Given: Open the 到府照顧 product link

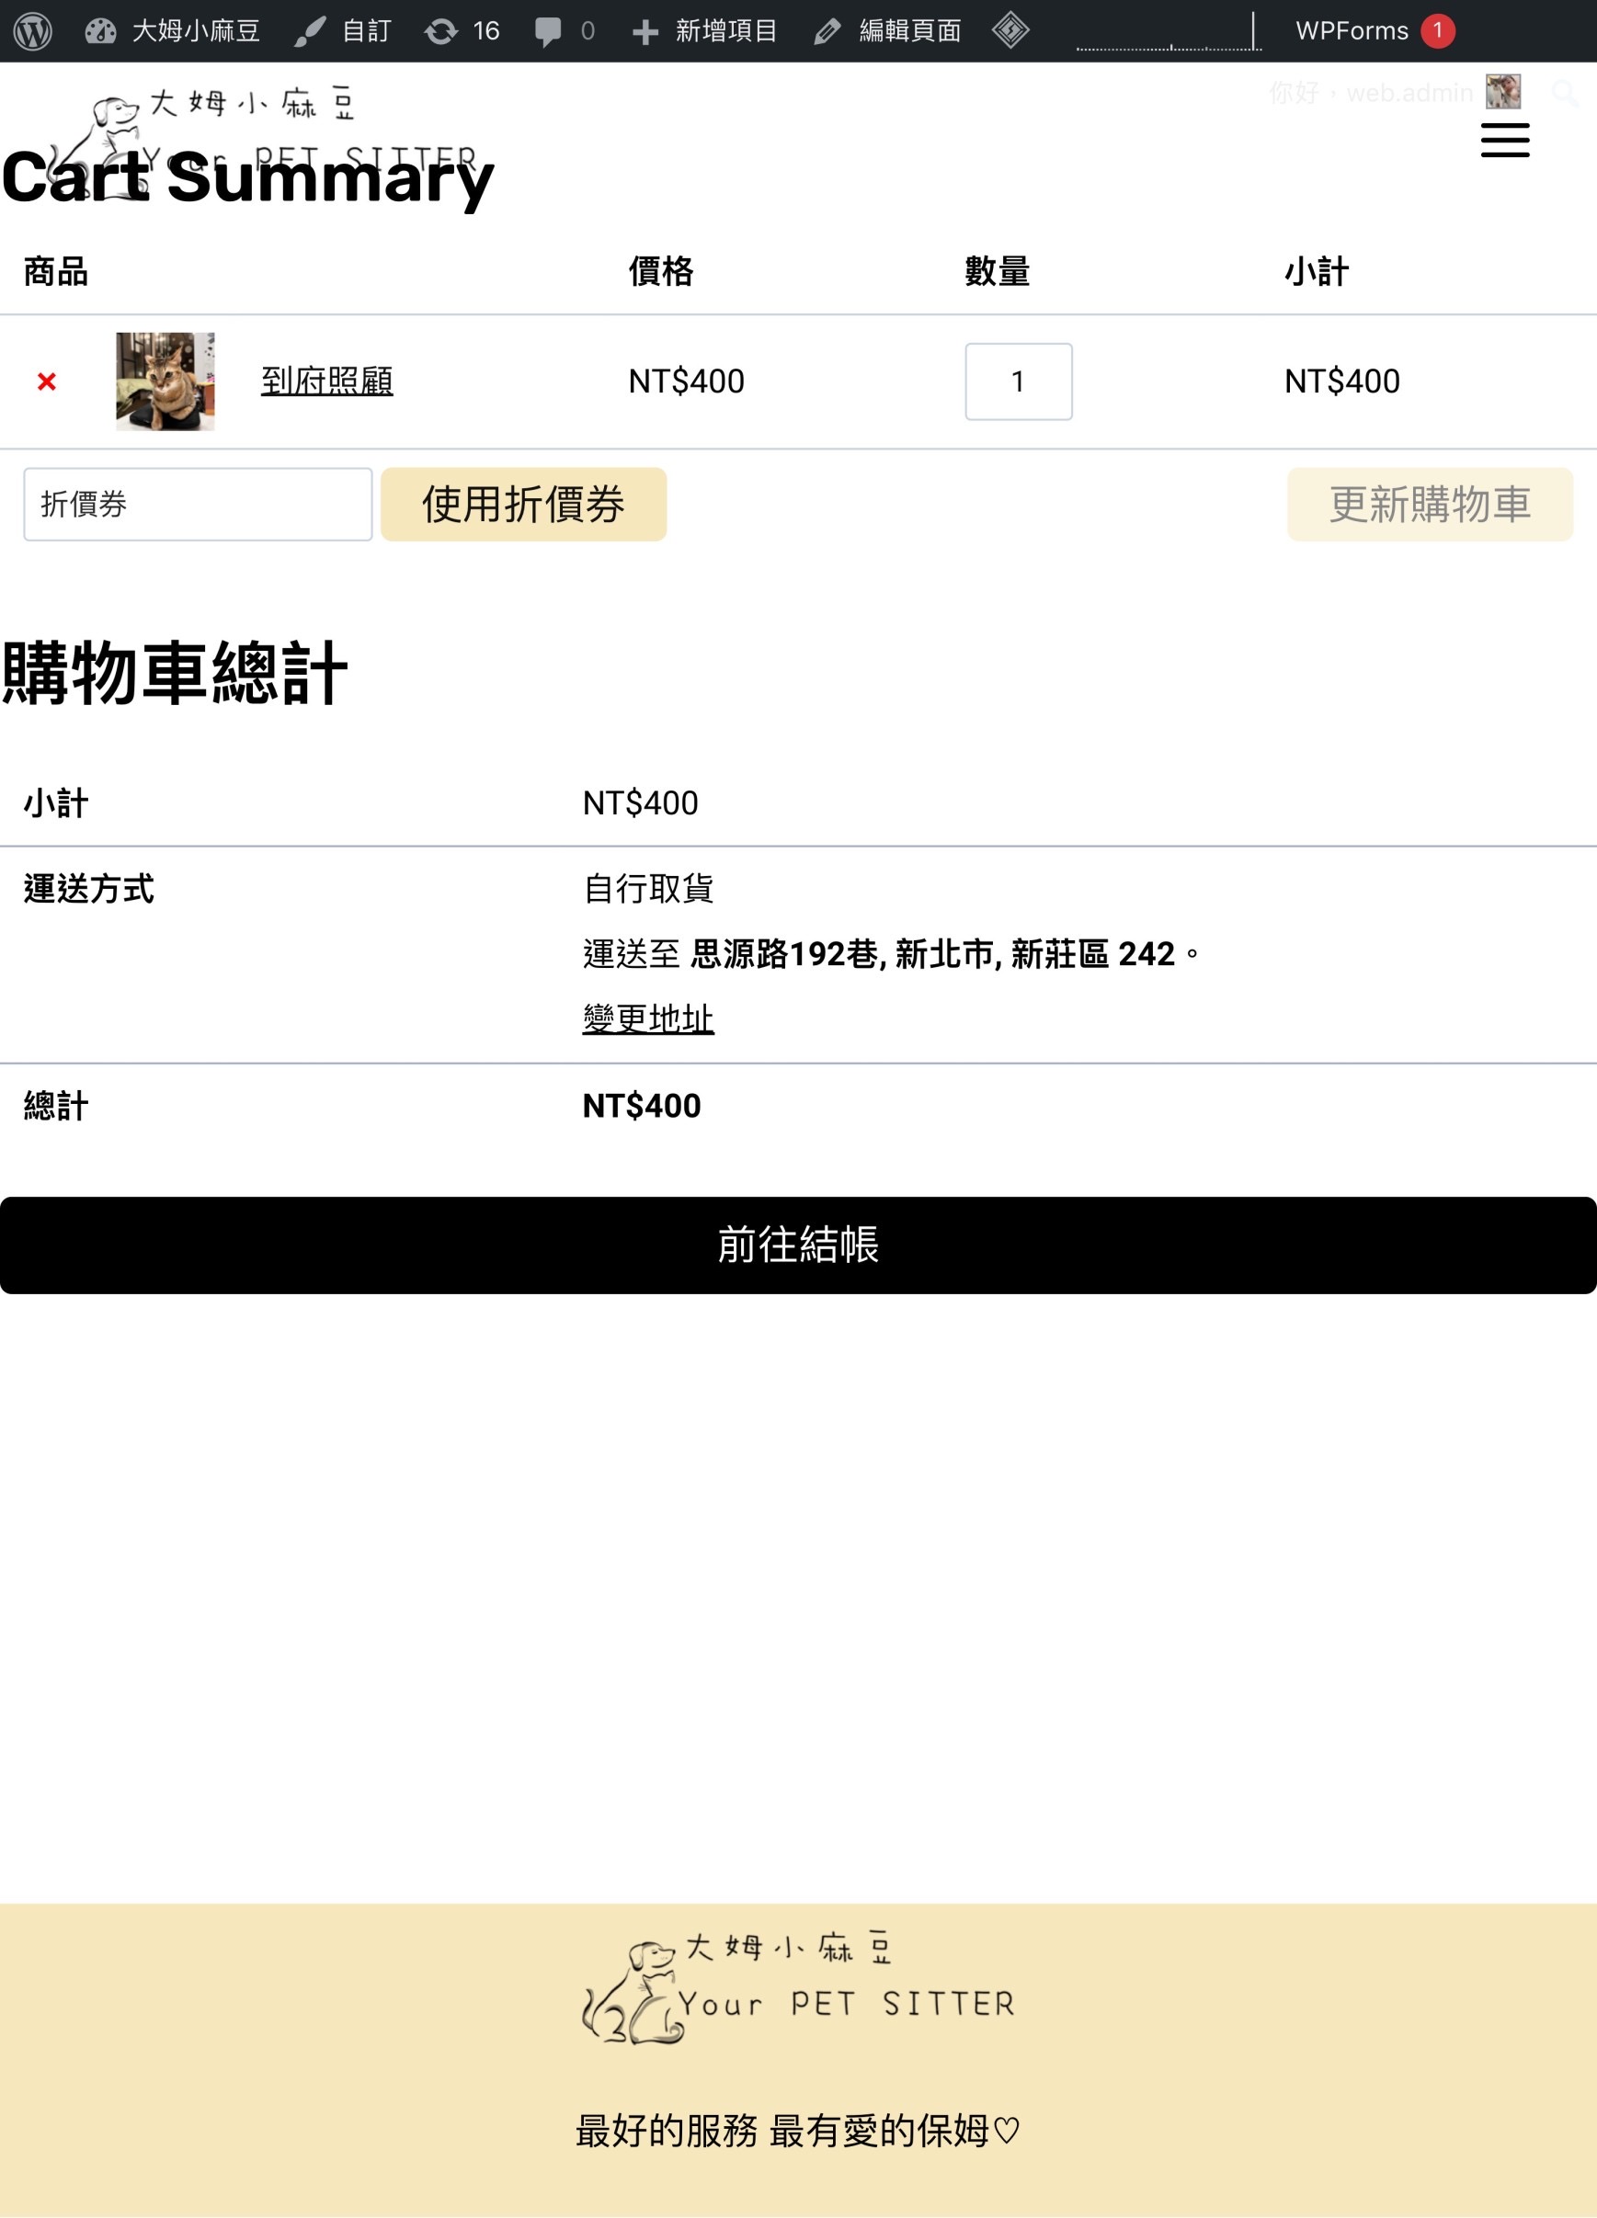Looking at the screenshot, I should tap(326, 381).
